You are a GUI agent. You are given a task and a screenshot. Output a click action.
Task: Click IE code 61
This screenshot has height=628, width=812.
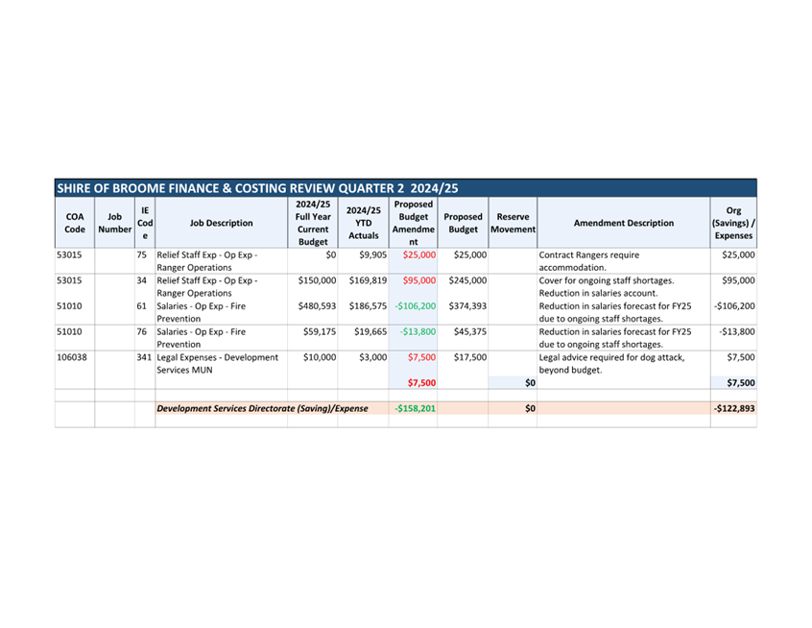[142, 305]
